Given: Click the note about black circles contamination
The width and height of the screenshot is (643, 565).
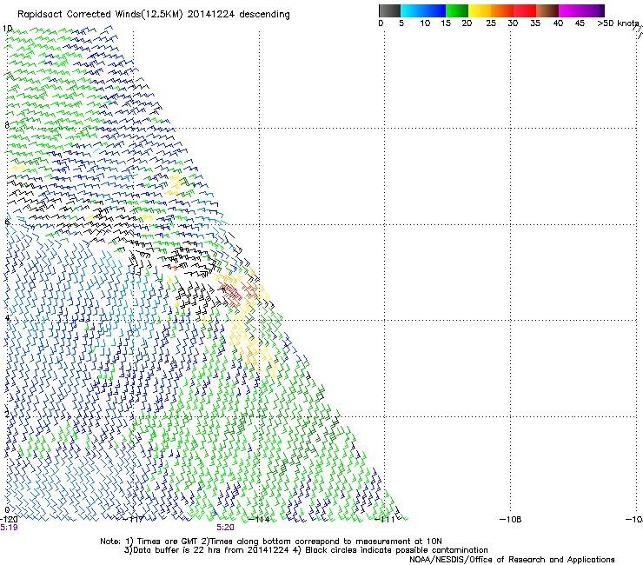Looking at the screenshot, I should click(x=396, y=550).
